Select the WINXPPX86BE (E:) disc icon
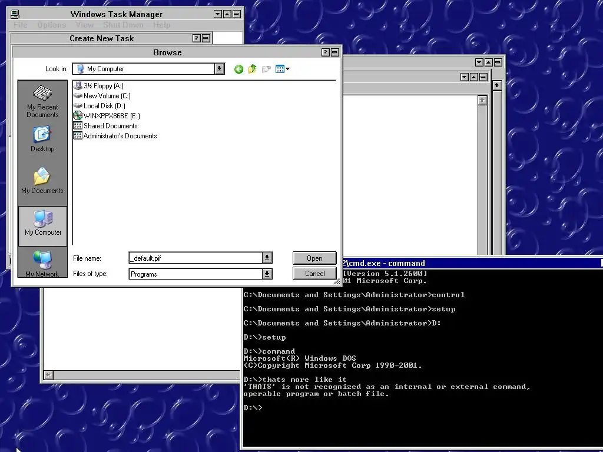 click(78, 116)
